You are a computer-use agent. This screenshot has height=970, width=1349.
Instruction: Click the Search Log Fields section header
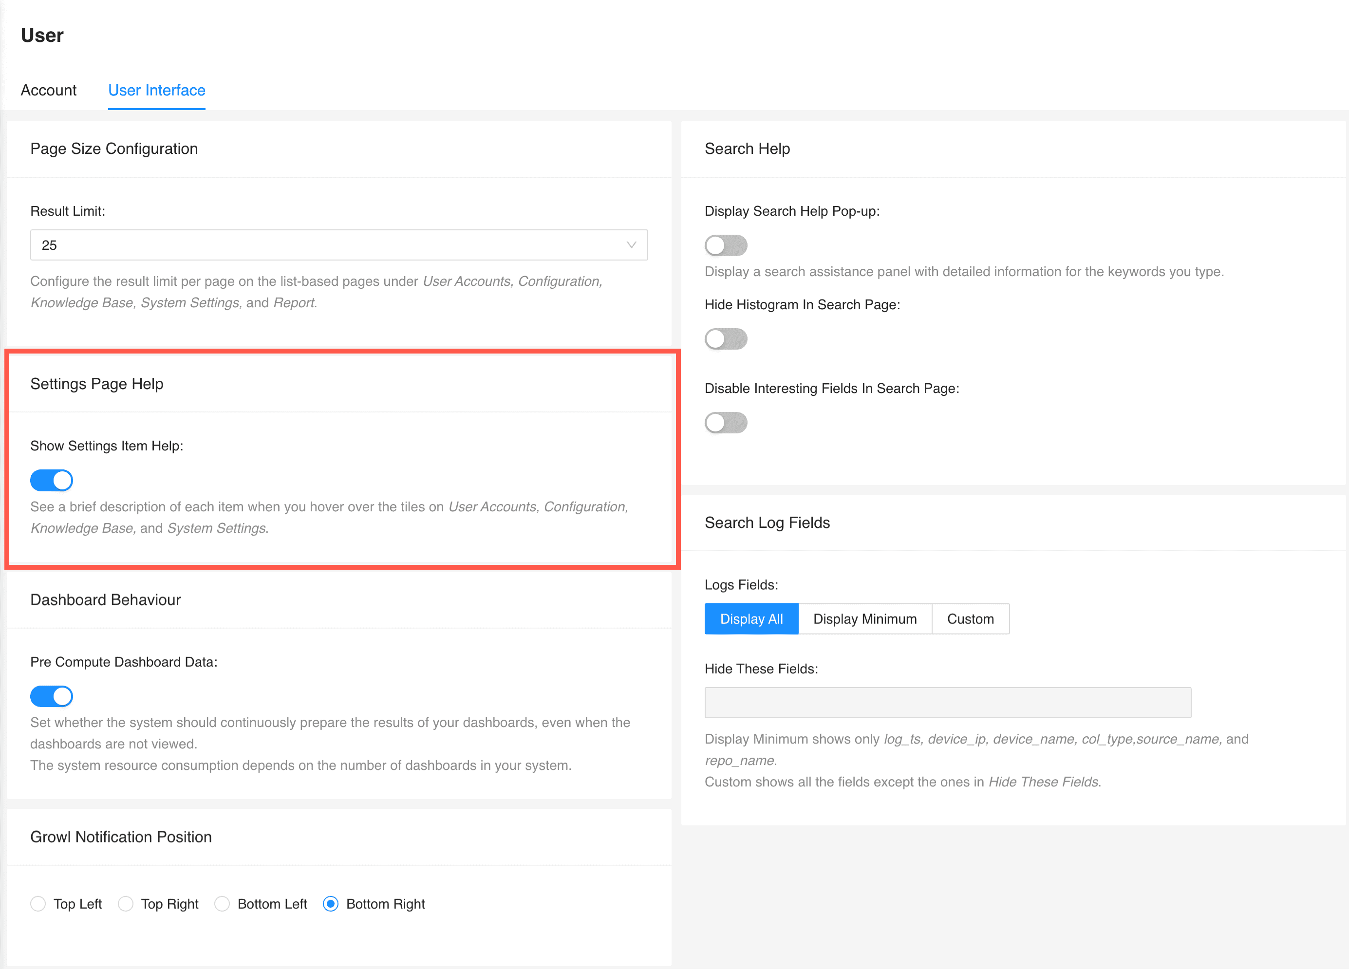[x=768, y=522]
